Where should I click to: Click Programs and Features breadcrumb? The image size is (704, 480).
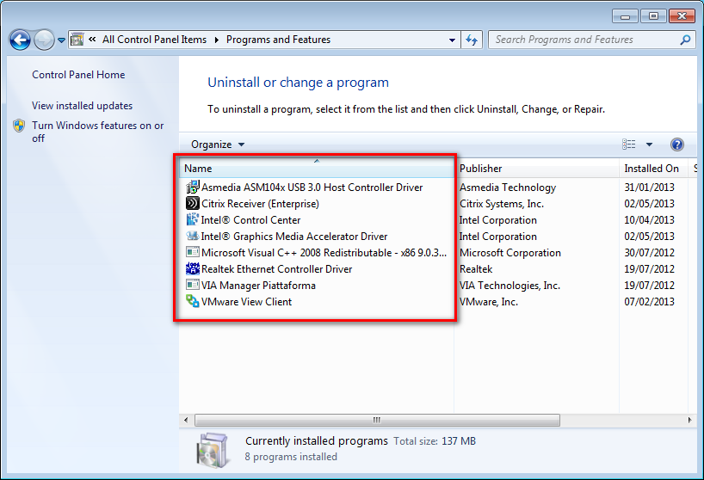pos(278,40)
